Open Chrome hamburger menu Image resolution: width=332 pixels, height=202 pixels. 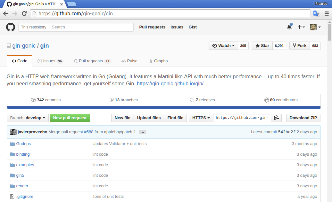coord(327,13)
